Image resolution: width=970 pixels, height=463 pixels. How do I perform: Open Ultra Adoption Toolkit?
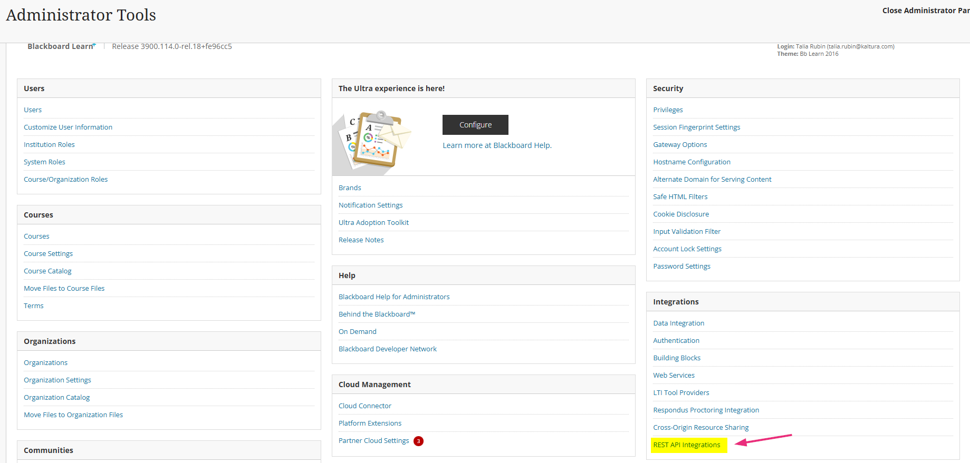[x=373, y=222]
